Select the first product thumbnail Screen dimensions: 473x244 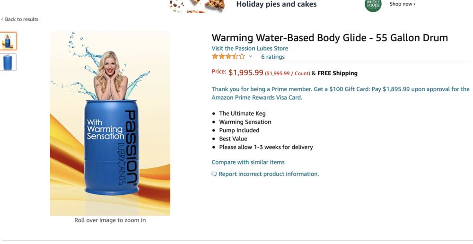8,41
